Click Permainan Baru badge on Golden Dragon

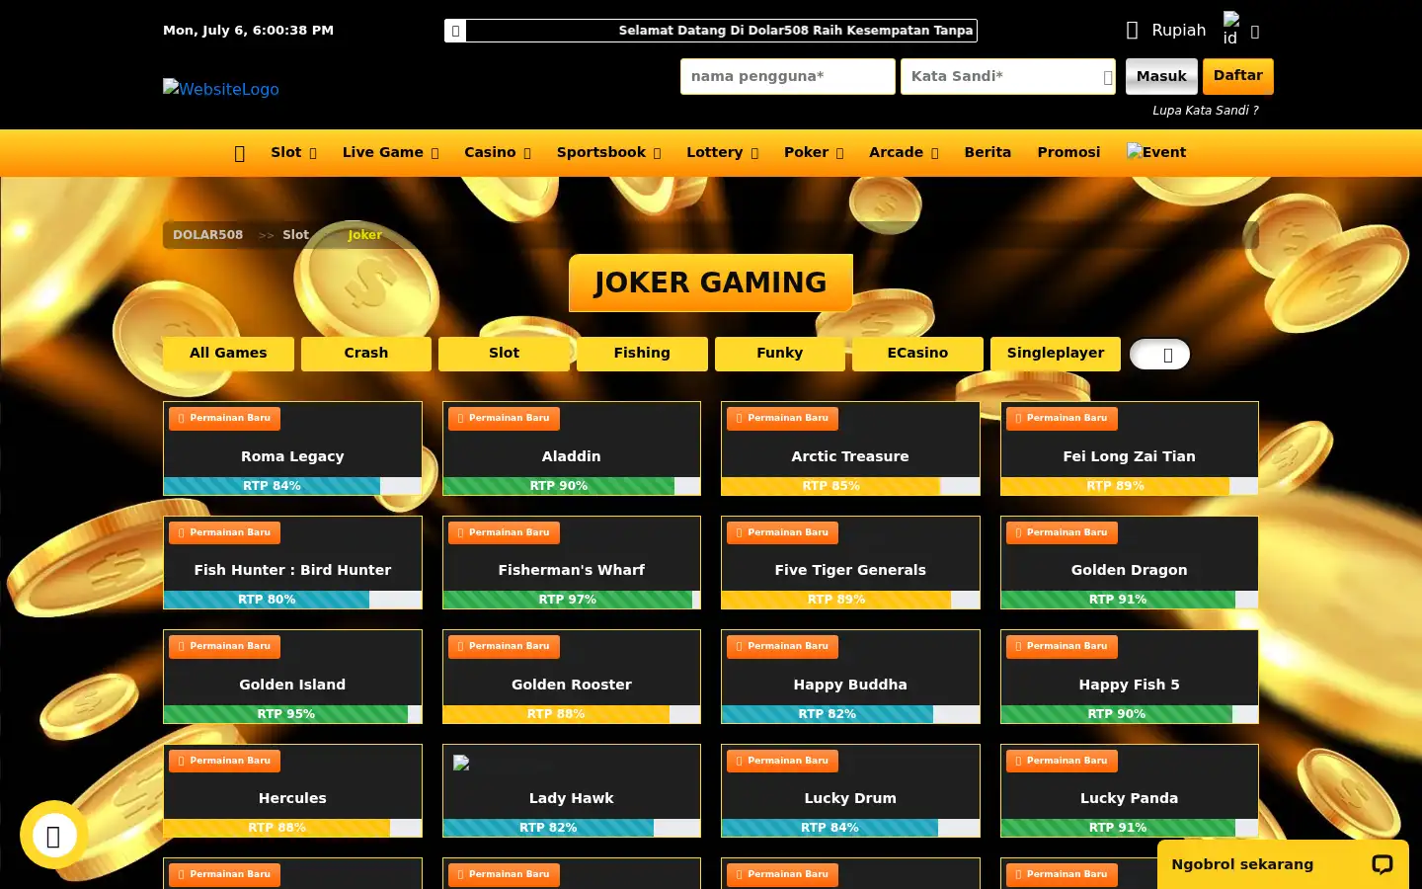pos(1062,532)
